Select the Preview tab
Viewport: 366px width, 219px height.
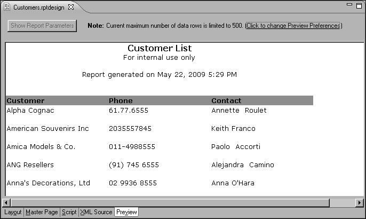pyautogui.click(x=126, y=212)
